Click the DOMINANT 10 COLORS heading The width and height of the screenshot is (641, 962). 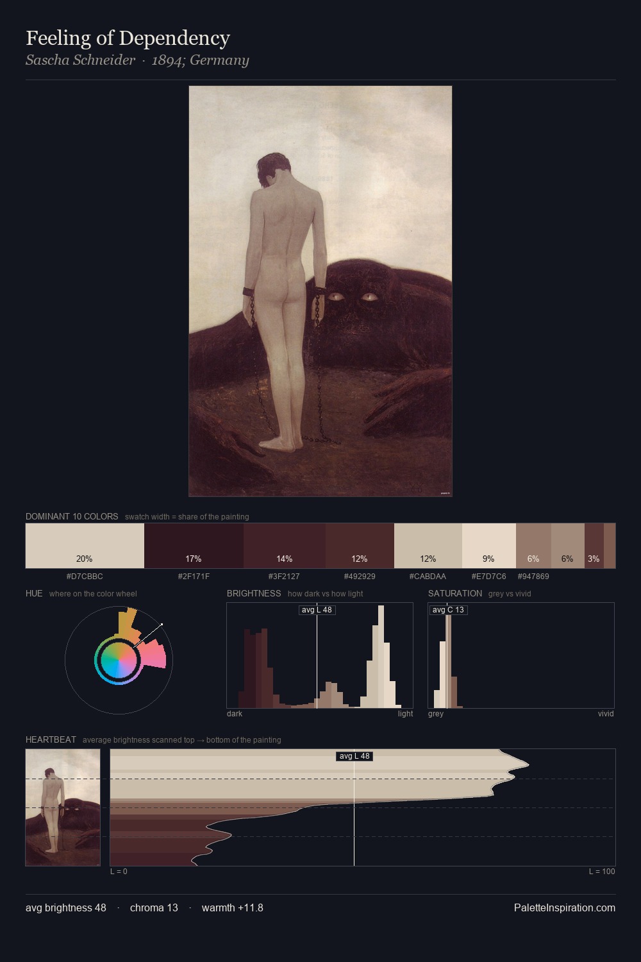tap(72, 516)
